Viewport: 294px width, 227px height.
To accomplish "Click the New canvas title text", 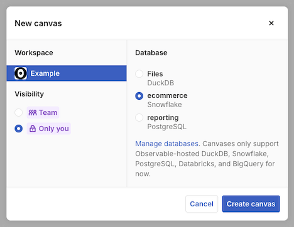I will click(x=38, y=23).
